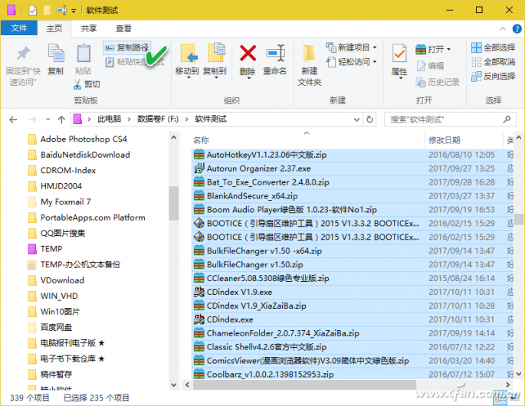Select My Foxmail 7 folder
The height and width of the screenshot is (406, 525).
coord(59,201)
